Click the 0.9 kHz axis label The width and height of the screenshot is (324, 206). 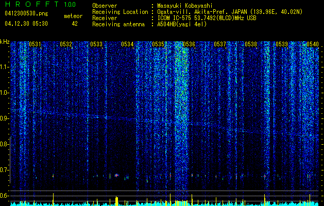4,118
